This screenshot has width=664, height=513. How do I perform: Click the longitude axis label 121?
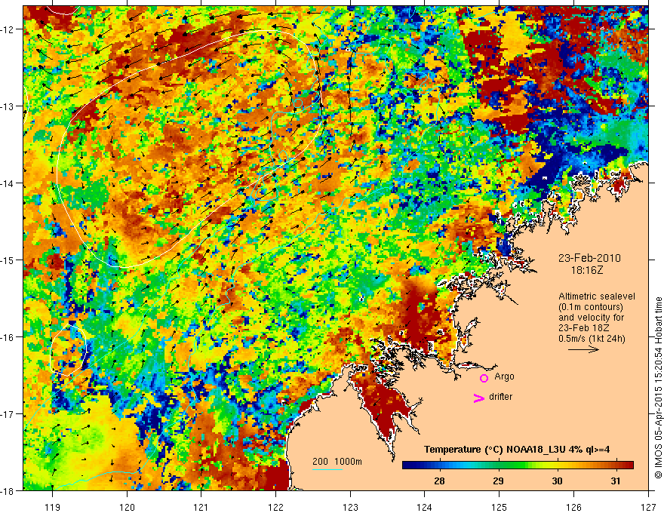click(x=201, y=507)
